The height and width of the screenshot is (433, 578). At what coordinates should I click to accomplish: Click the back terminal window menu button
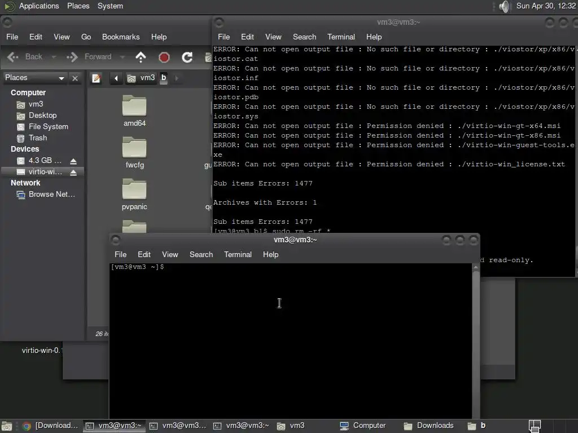(219, 23)
